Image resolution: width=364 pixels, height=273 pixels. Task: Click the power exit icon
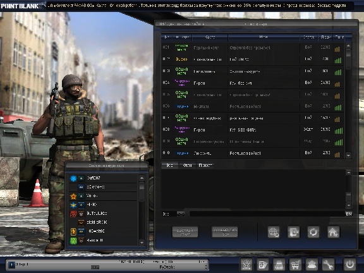pyautogui.click(x=349, y=264)
